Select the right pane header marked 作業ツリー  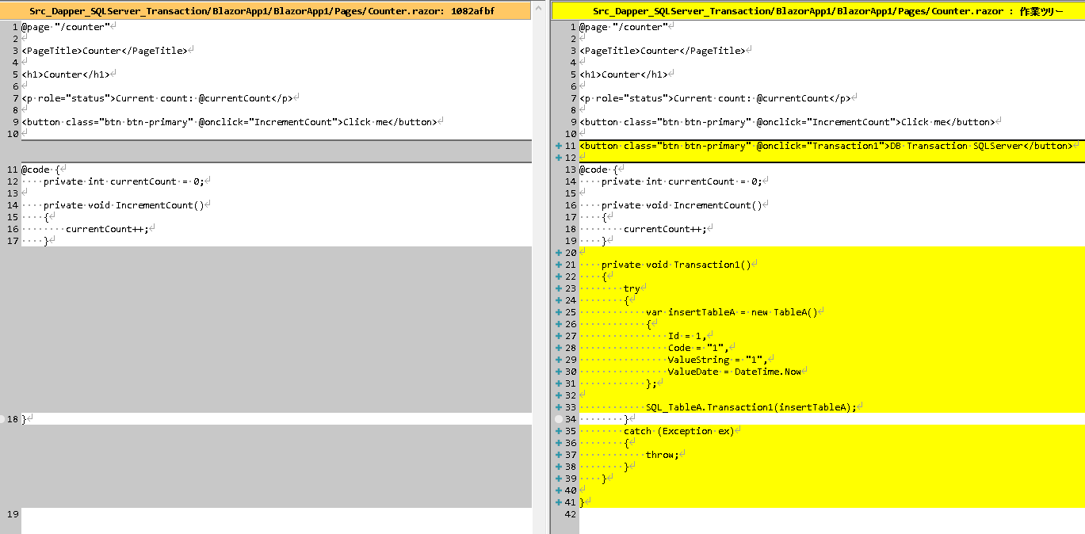818,11
